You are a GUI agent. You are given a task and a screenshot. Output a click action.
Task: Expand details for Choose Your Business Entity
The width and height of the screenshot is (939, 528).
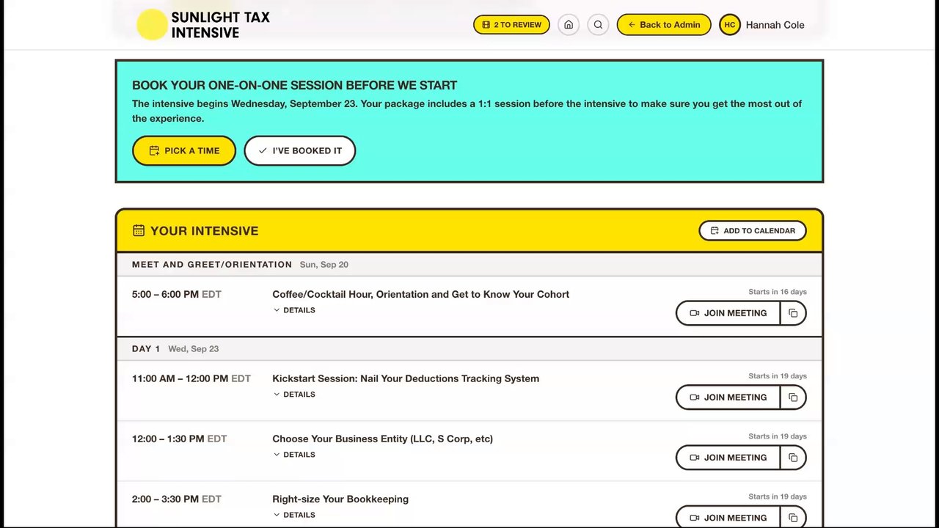294,455
